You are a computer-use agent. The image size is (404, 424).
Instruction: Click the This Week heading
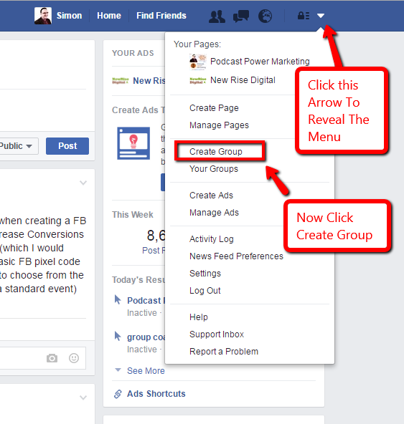(x=133, y=215)
